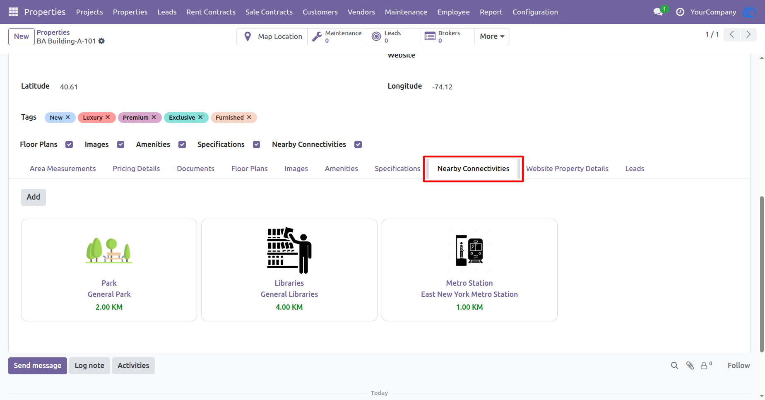Switch to Website Property Details tab
This screenshot has width=765, height=400.
tap(567, 169)
